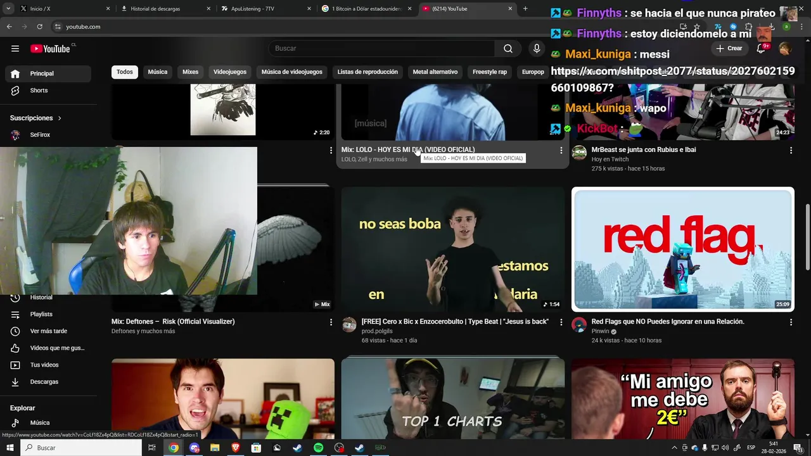Switch to the Bitcoin a Dólar tab

(366, 9)
